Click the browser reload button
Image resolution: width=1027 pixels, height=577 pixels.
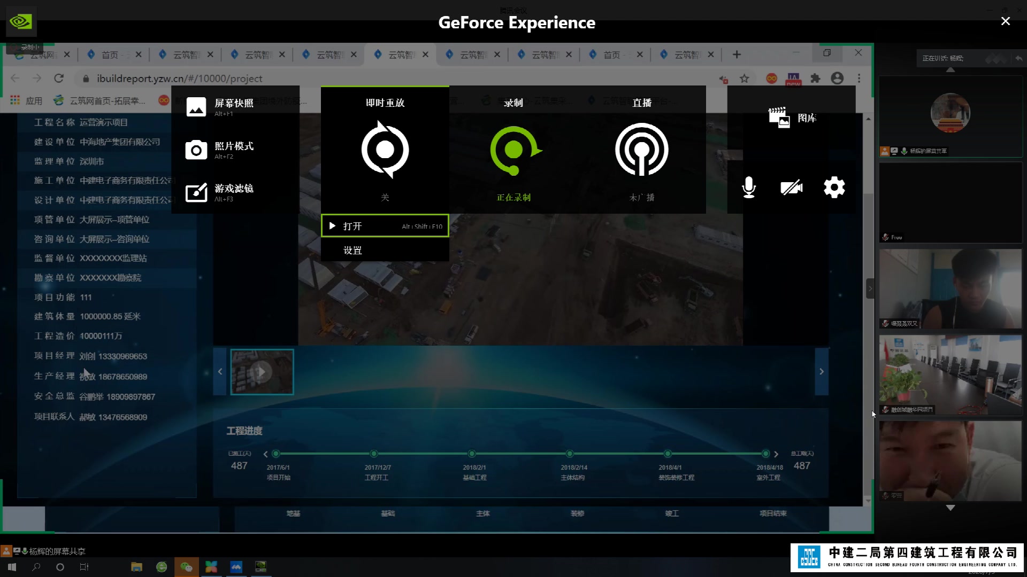click(x=59, y=79)
